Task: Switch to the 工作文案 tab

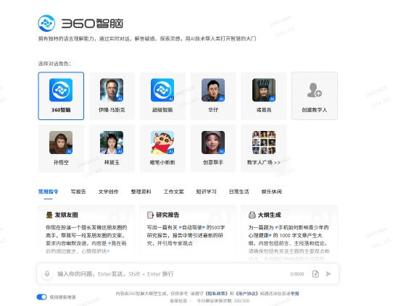Action: [173, 192]
